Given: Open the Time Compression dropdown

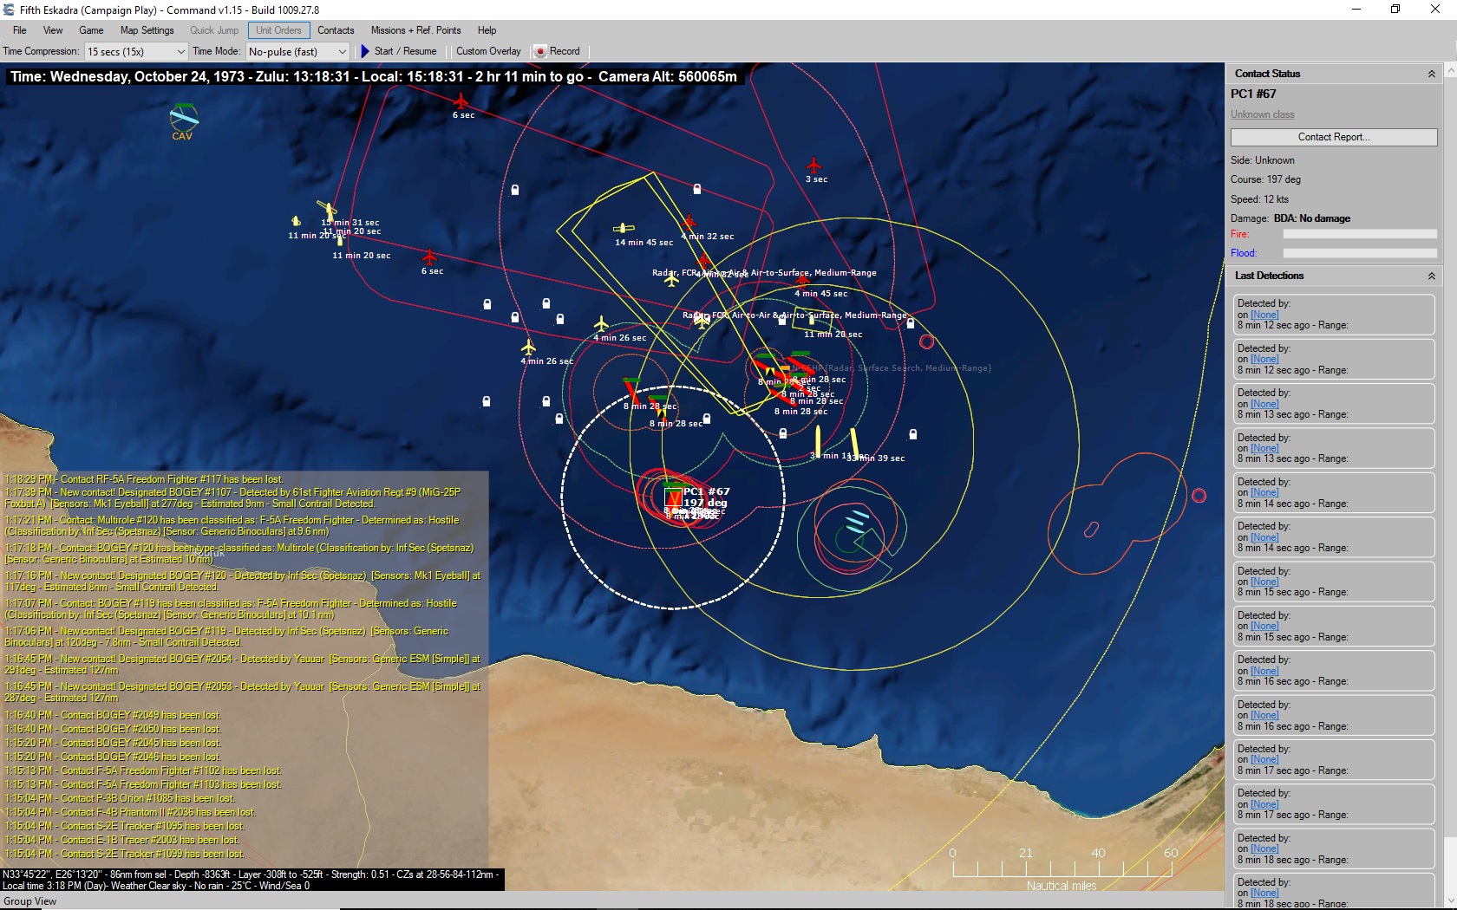Looking at the screenshot, I should pyautogui.click(x=136, y=51).
